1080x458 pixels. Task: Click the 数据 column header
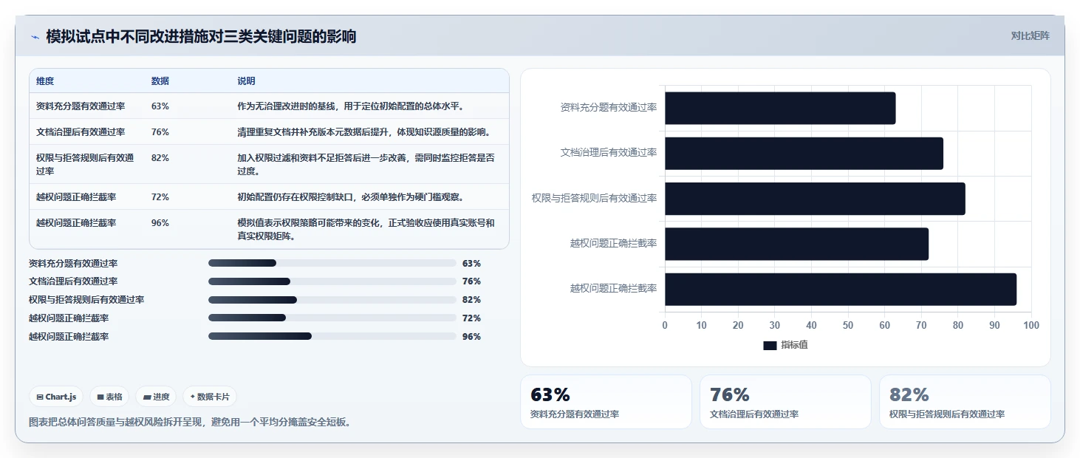160,81
